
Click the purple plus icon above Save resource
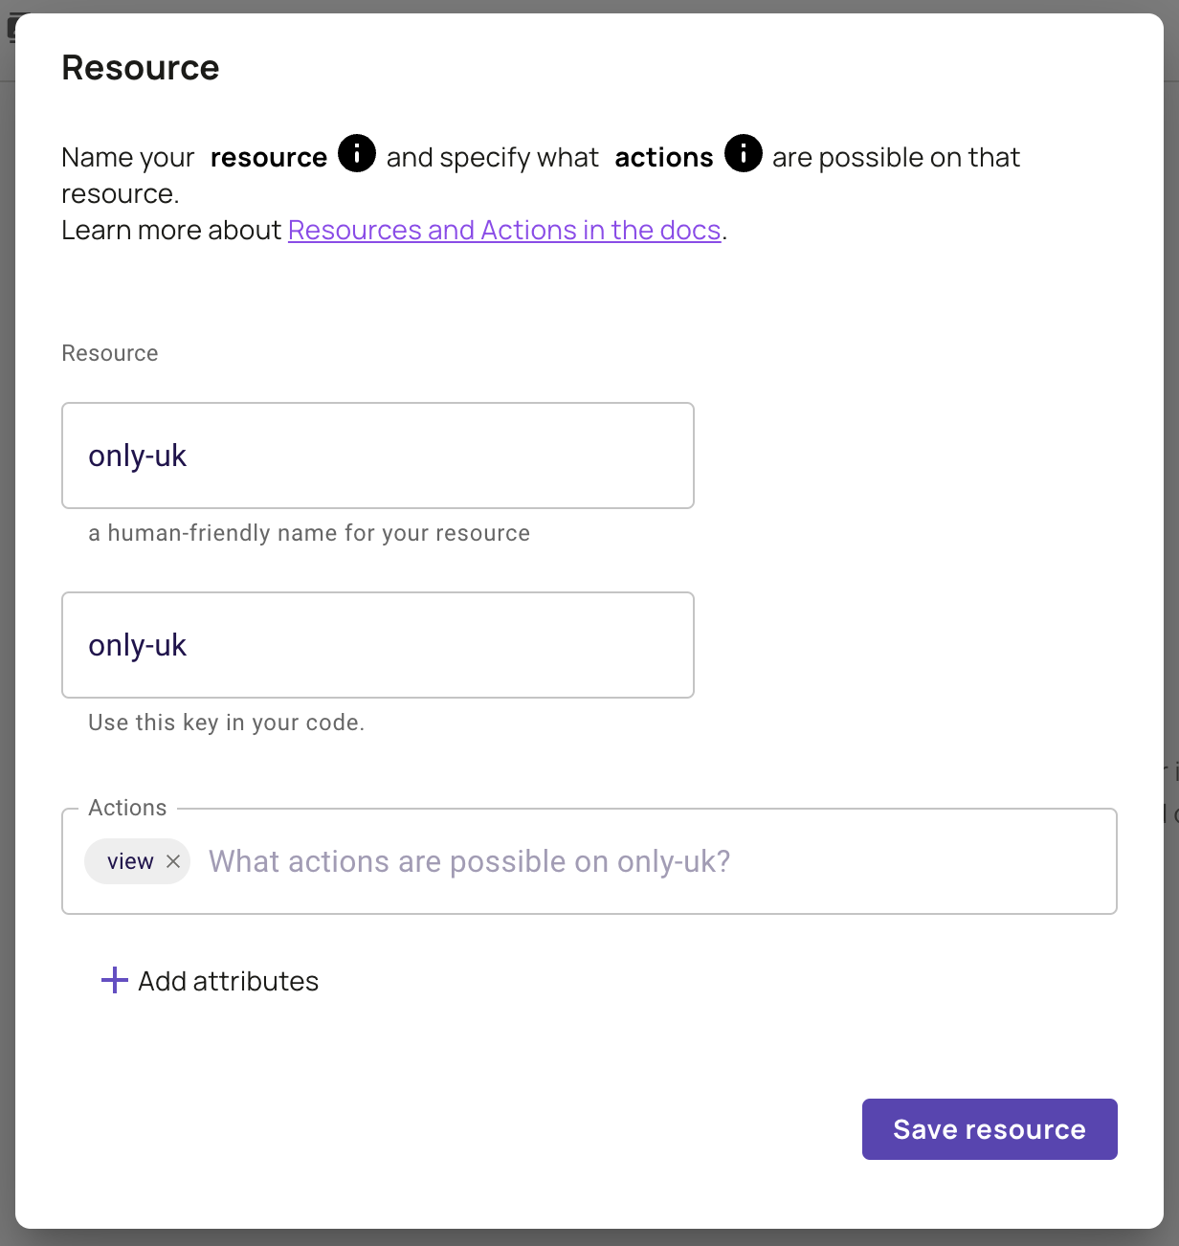[x=113, y=980]
